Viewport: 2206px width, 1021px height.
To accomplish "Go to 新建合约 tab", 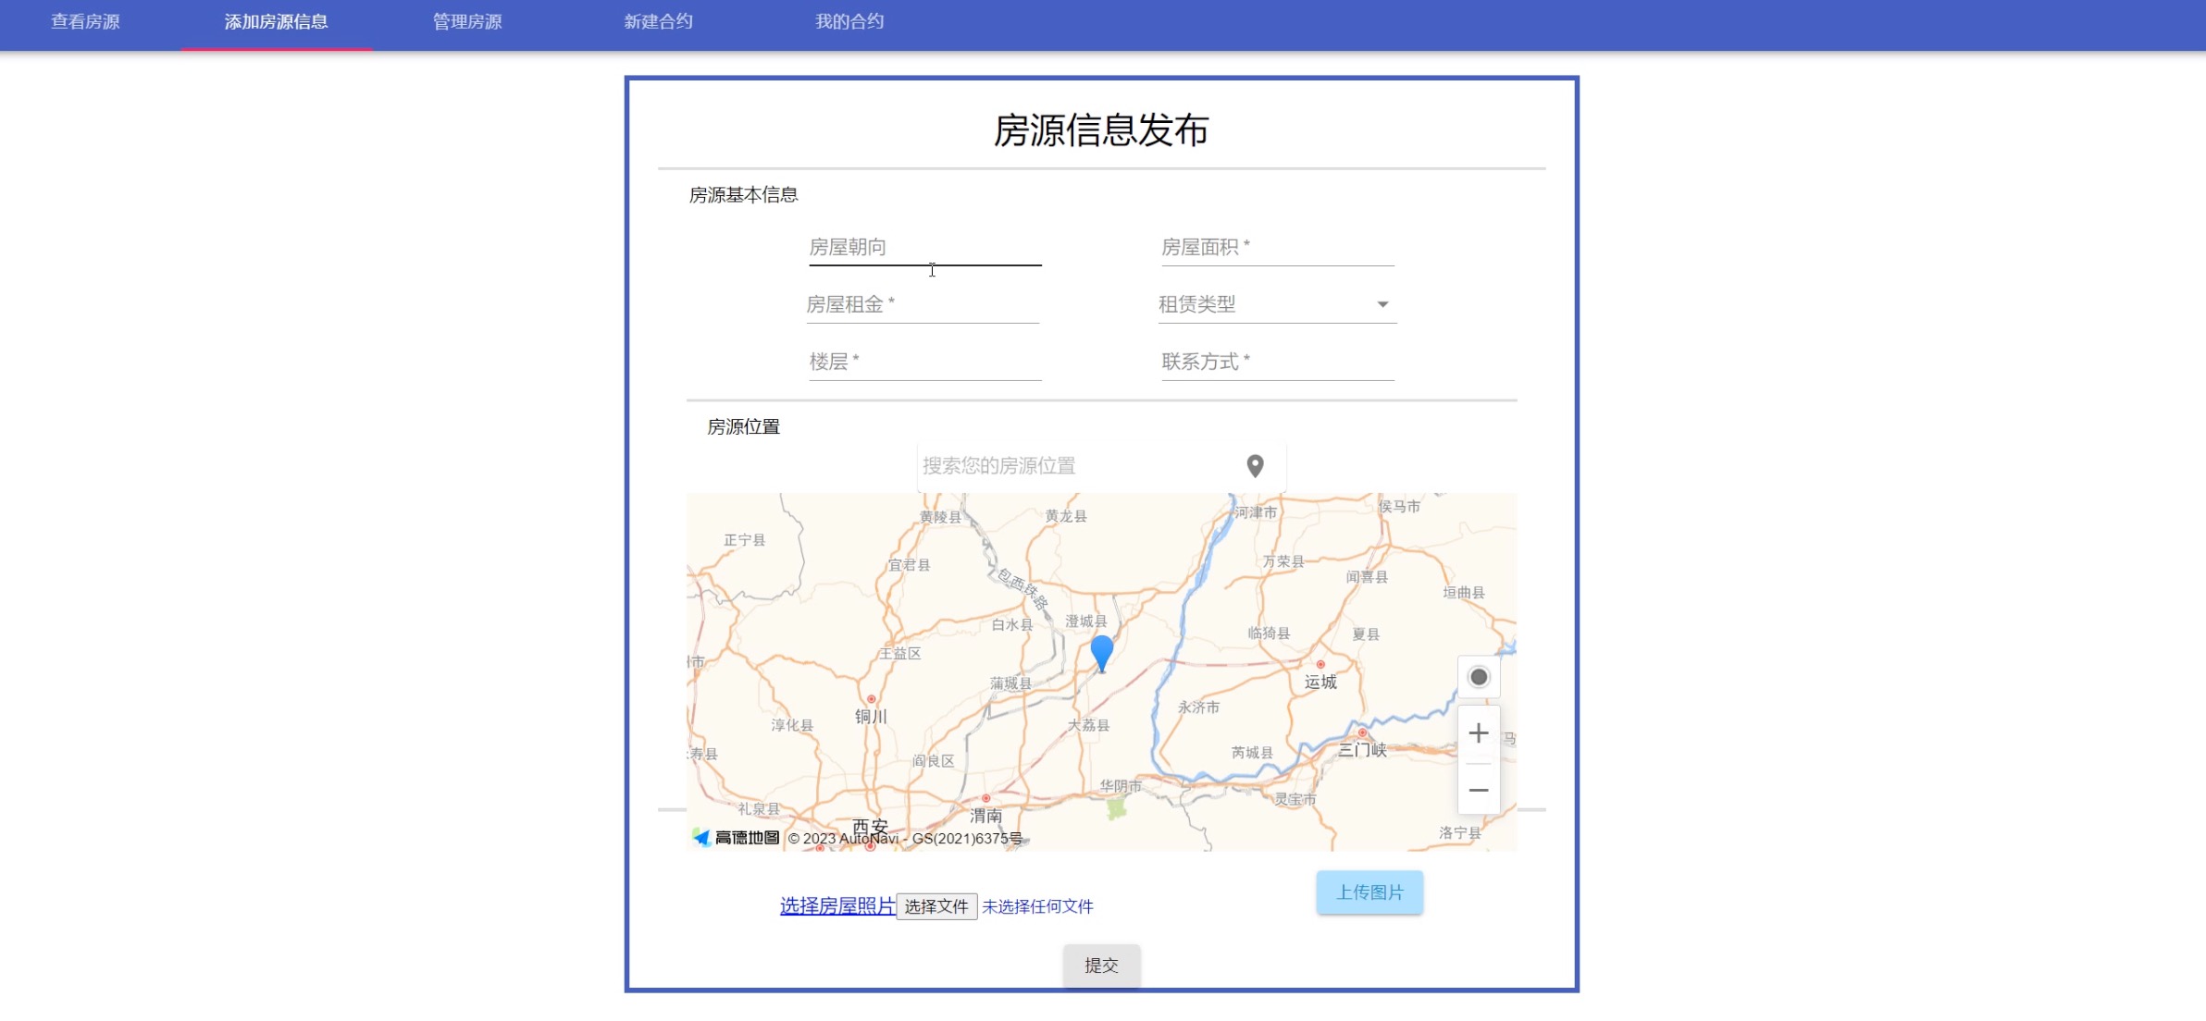I will (658, 21).
